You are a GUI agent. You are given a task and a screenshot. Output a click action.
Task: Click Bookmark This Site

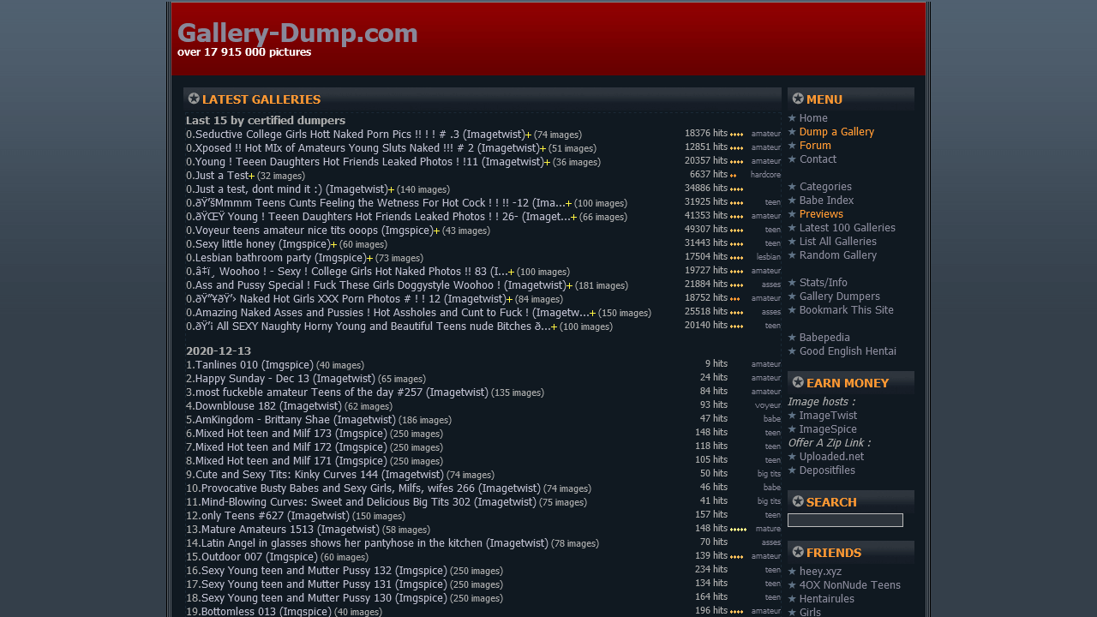tap(846, 310)
